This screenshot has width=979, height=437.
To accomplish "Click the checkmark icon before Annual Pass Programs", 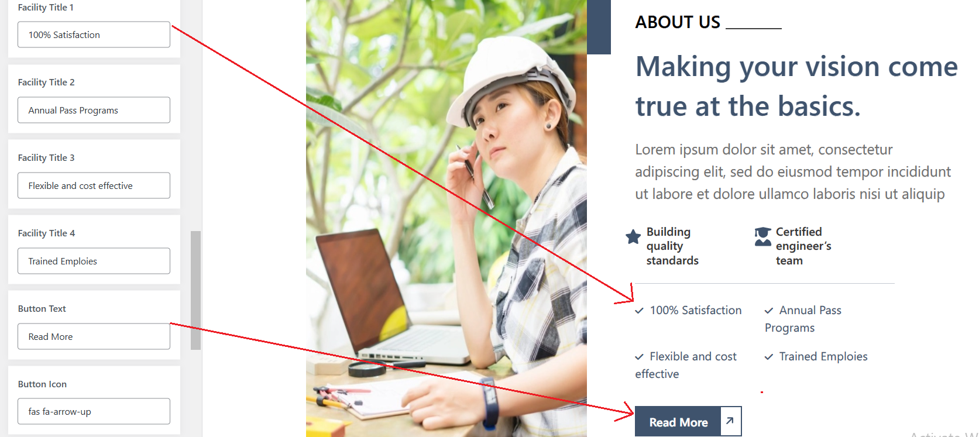I will coord(769,311).
